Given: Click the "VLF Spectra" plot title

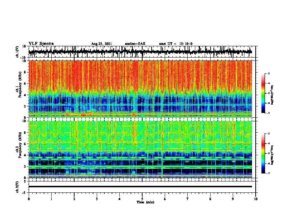Looking at the screenshot, I should tap(41, 44).
